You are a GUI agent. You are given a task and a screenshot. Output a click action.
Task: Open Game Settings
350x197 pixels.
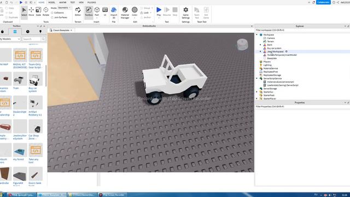click(186, 13)
